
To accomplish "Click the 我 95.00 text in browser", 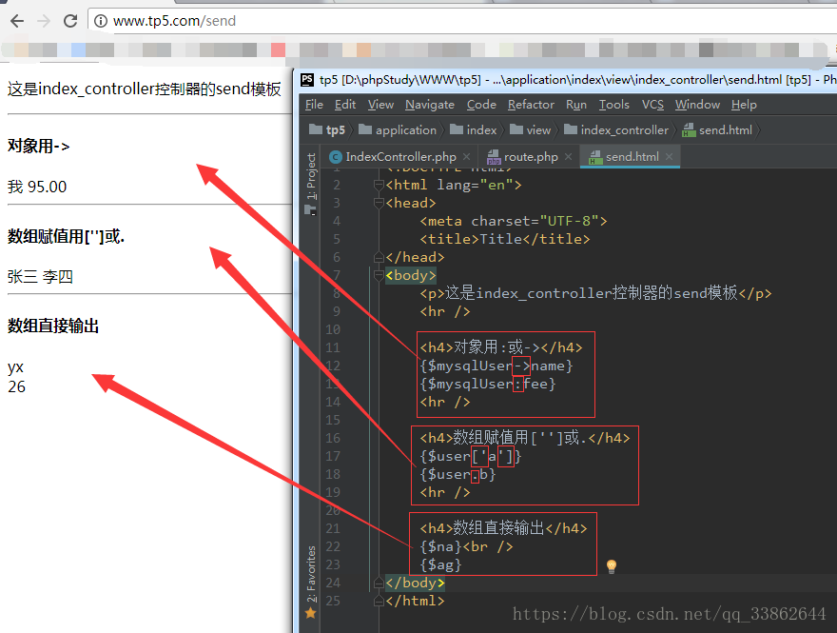I will click(37, 187).
